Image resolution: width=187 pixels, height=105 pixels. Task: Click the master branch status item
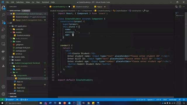[x=10, y=99]
